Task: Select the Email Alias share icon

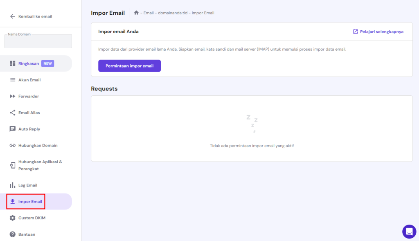Action: point(12,112)
